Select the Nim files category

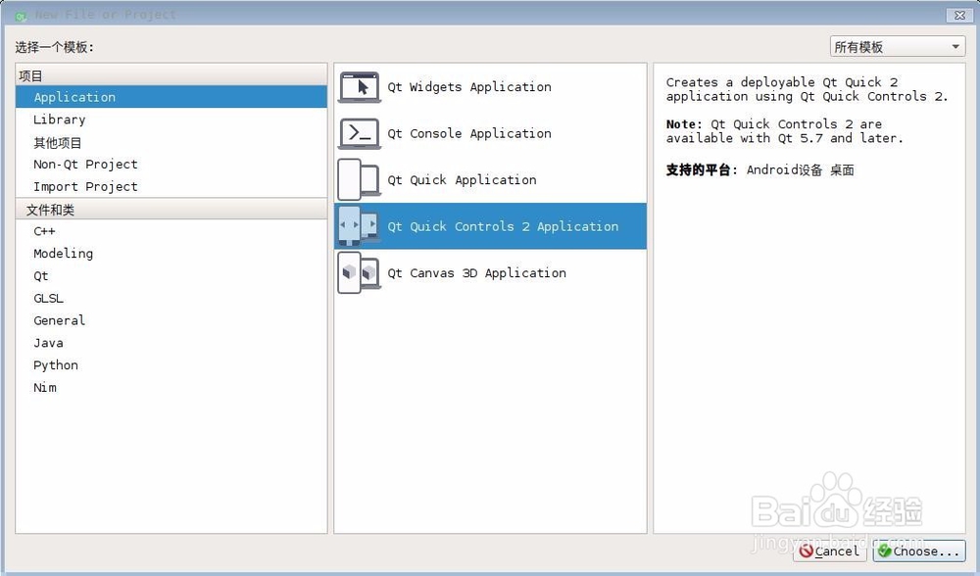click(x=171, y=388)
